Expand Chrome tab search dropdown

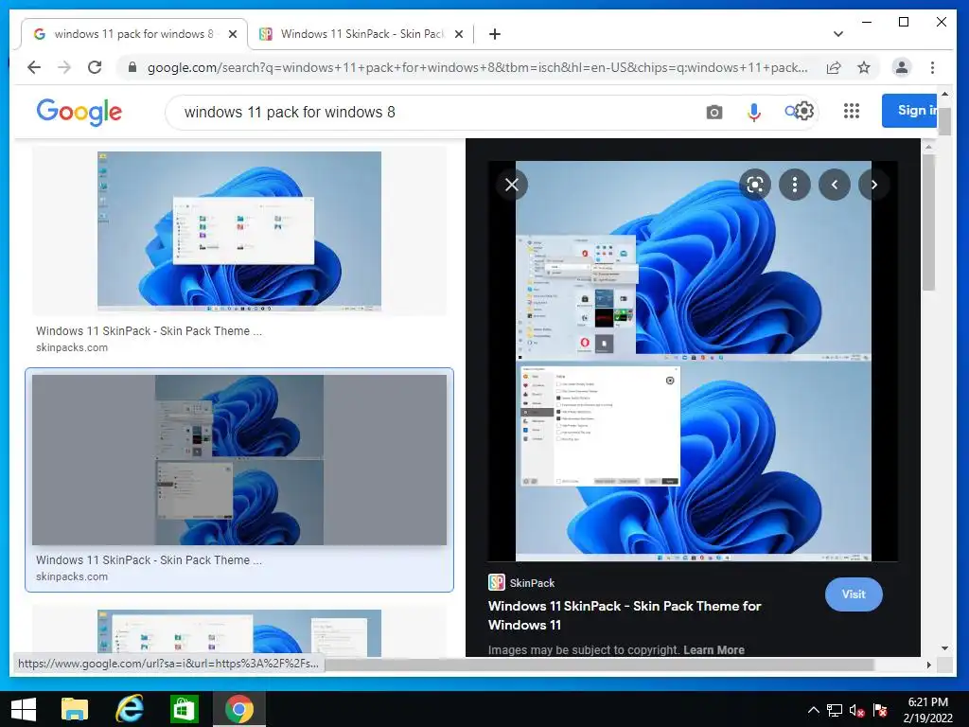[838, 34]
